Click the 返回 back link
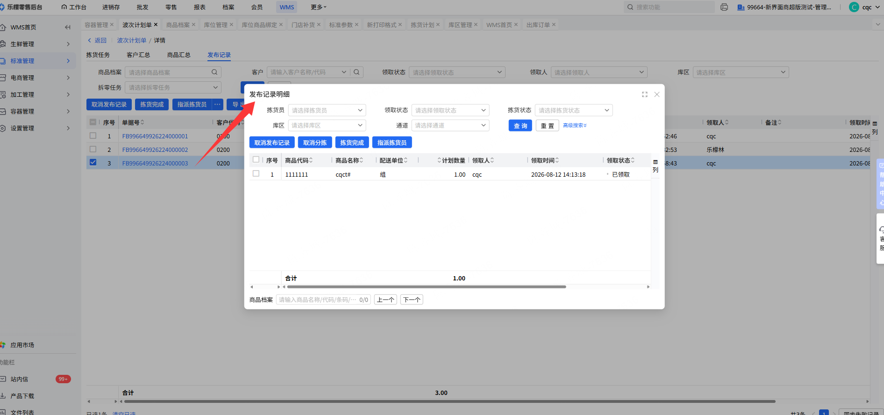884x415 pixels. (97, 40)
